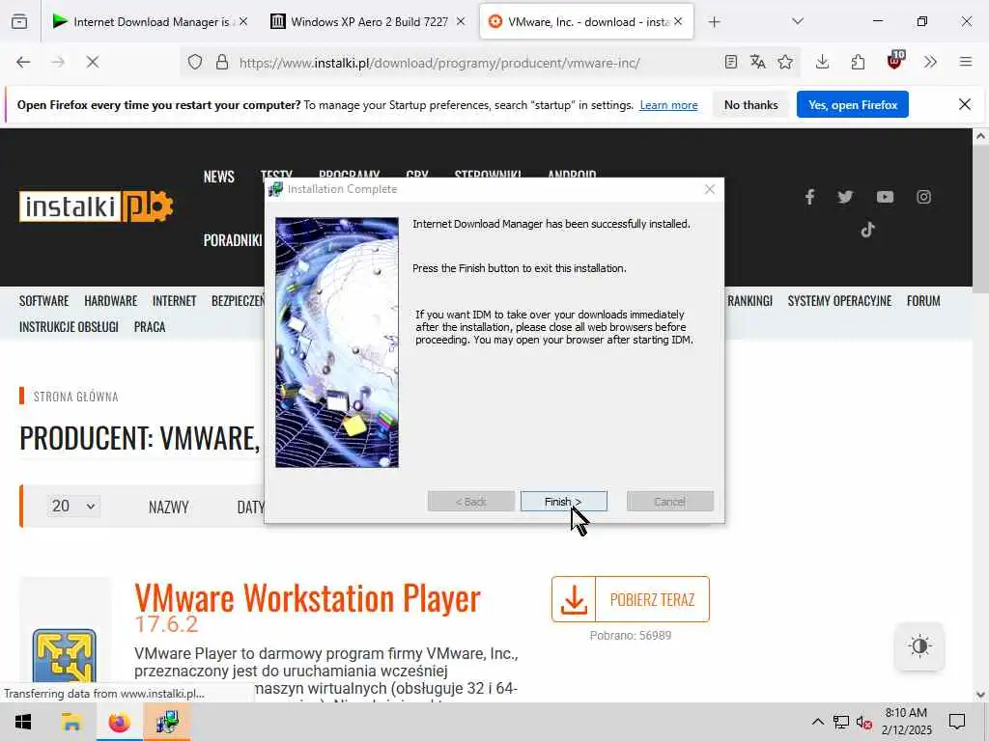Go to the instalki.pl logo homepage
The image size is (989, 741).
(x=97, y=206)
